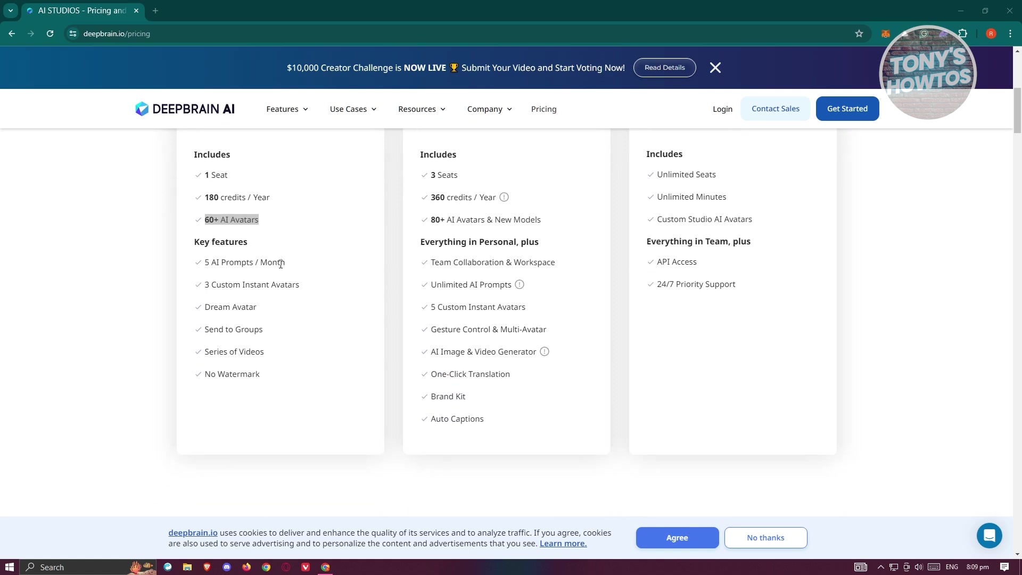1022x575 pixels.
Task: View site information icon in address bar
Action: [73, 34]
